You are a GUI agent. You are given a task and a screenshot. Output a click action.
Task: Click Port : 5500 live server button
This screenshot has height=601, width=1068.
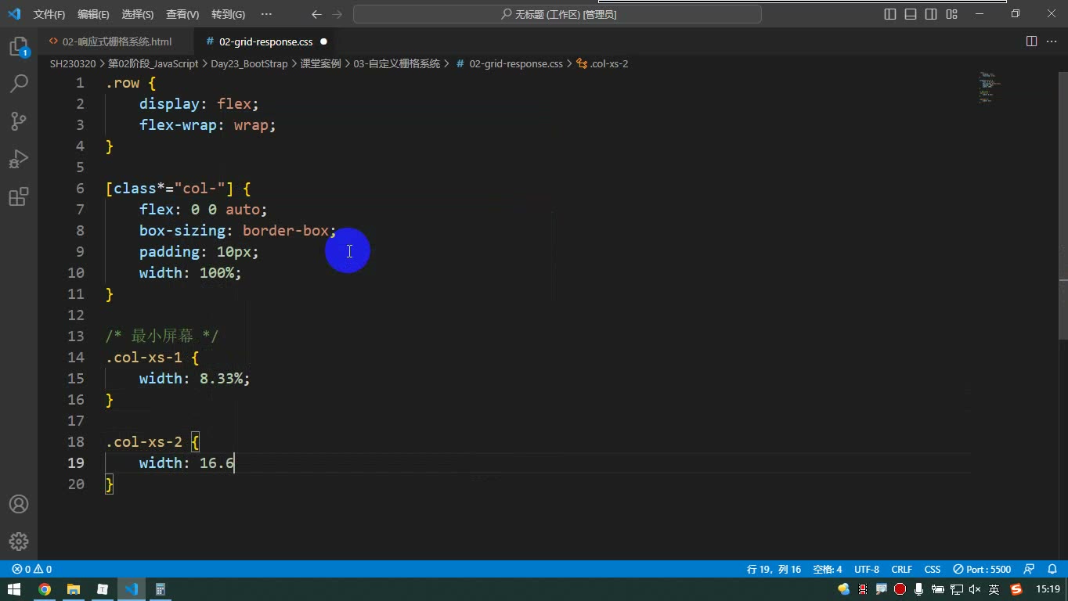click(x=982, y=569)
